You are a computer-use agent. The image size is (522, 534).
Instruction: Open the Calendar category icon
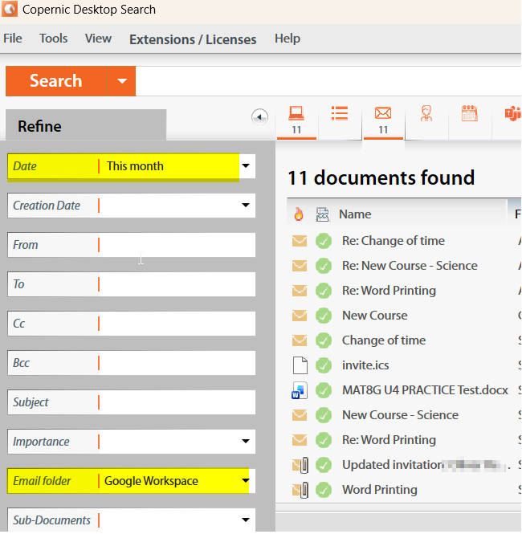click(470, 114)
